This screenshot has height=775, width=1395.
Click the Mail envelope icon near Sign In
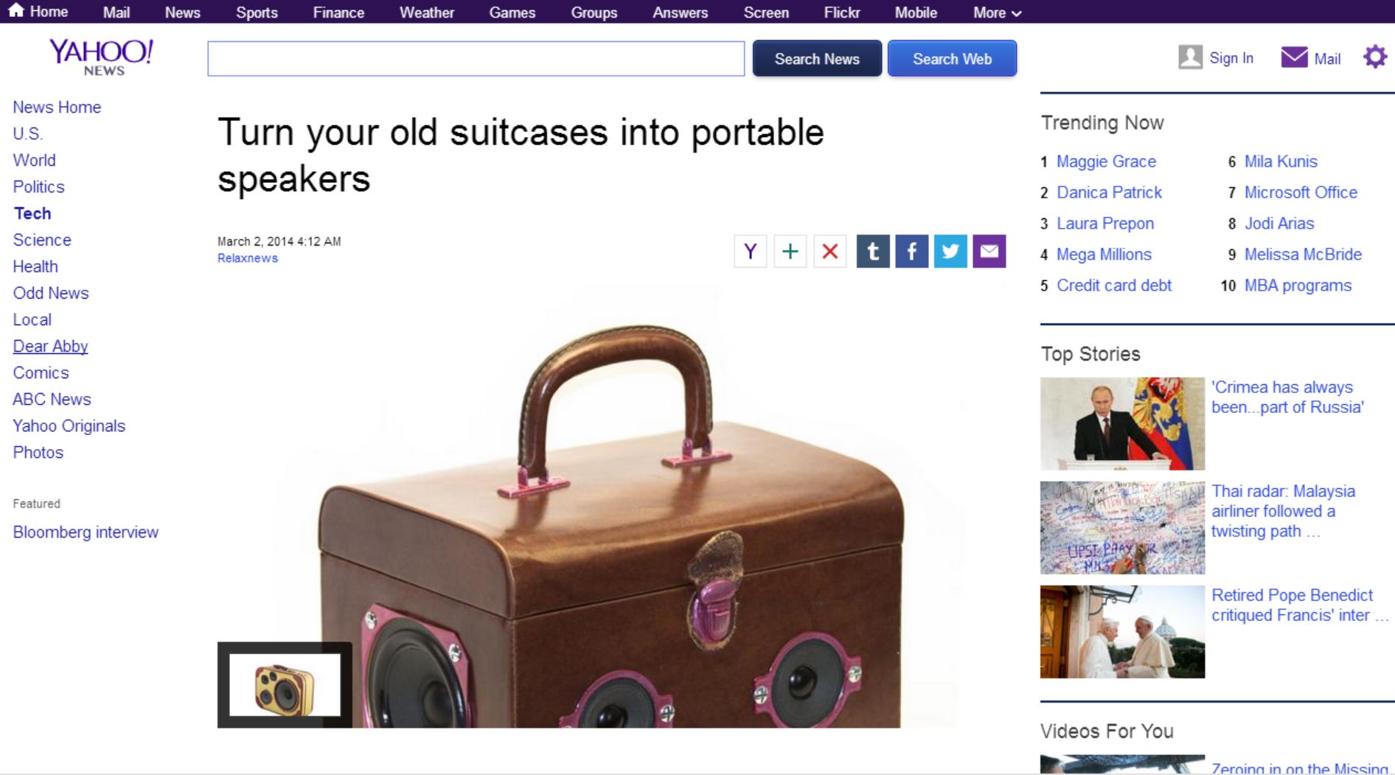tap(1294, 58)
